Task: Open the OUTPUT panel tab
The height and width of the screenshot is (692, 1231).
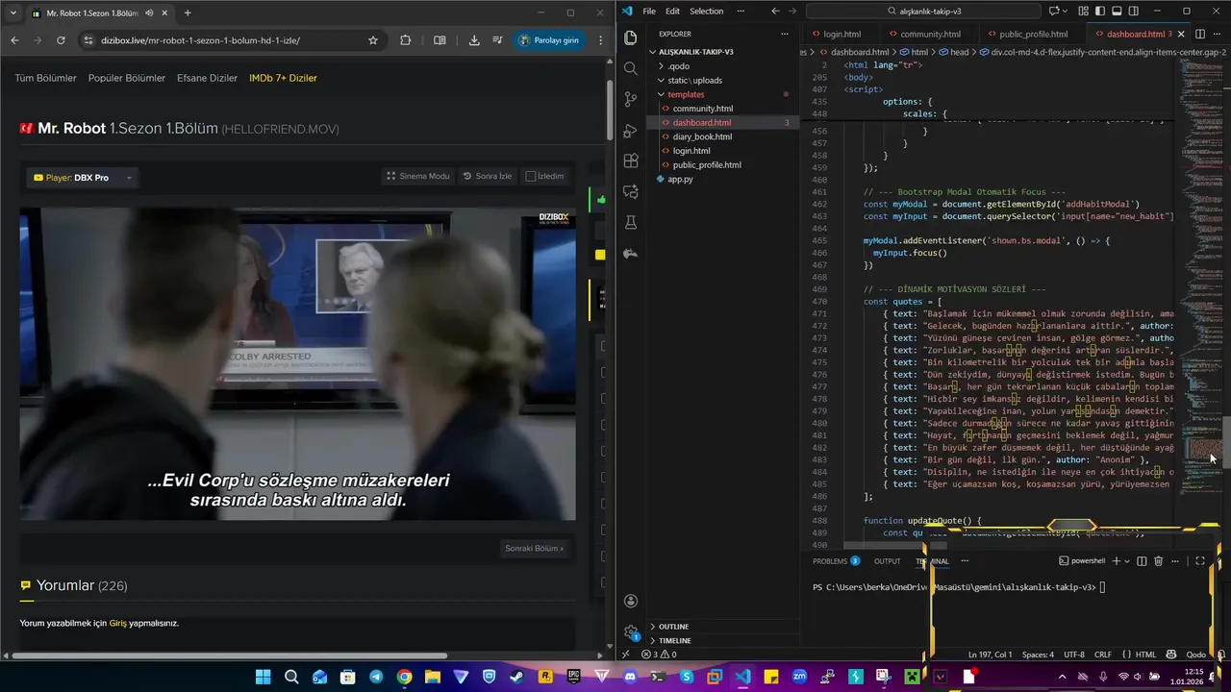Action: pos(887,561)
